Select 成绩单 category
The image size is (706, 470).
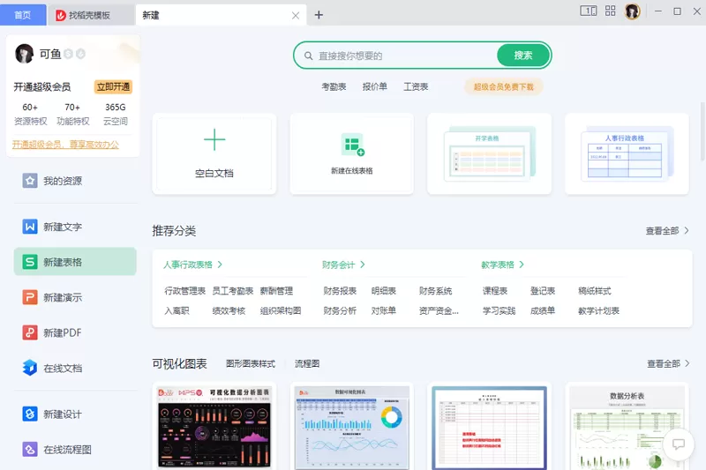543,310
